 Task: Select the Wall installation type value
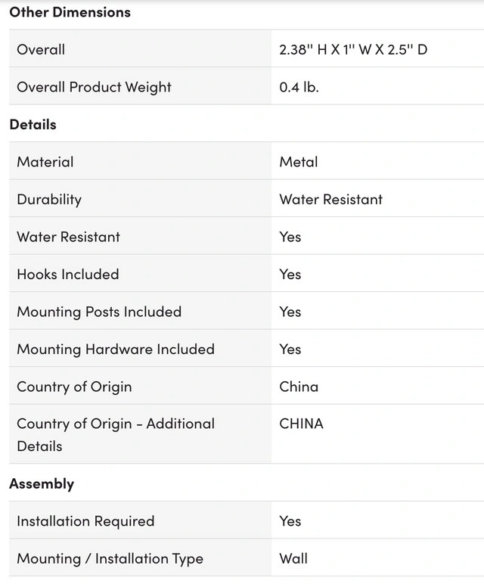pos(293,558)
